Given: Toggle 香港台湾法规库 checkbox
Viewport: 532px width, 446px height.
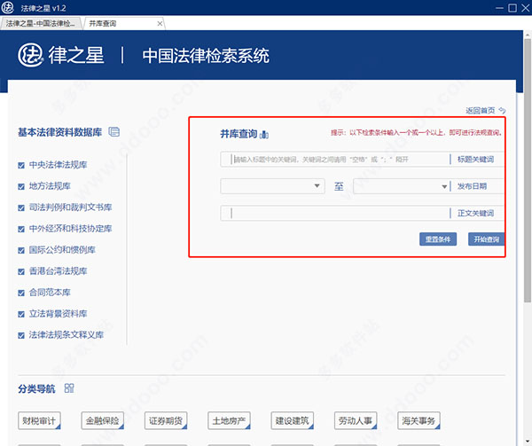Looking at the screenshot, I should pyautogui.click(x=21, y=271).
